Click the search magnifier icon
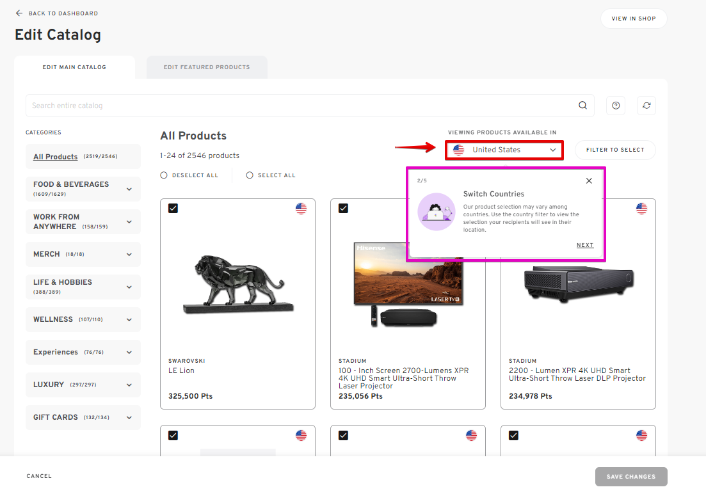Viewport: 706px width, 494px height. tap(582, 106)
